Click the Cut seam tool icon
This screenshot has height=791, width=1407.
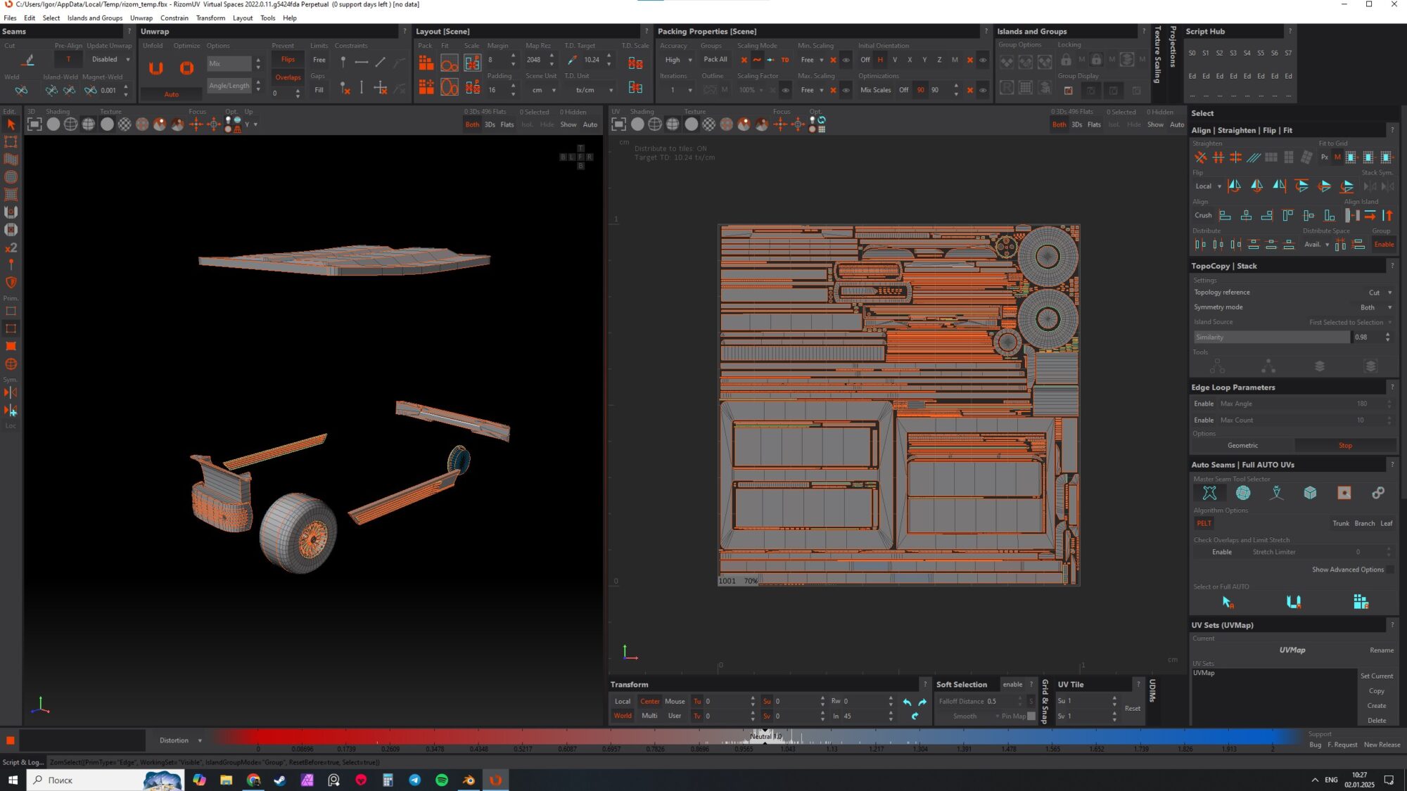coord(28,60)
